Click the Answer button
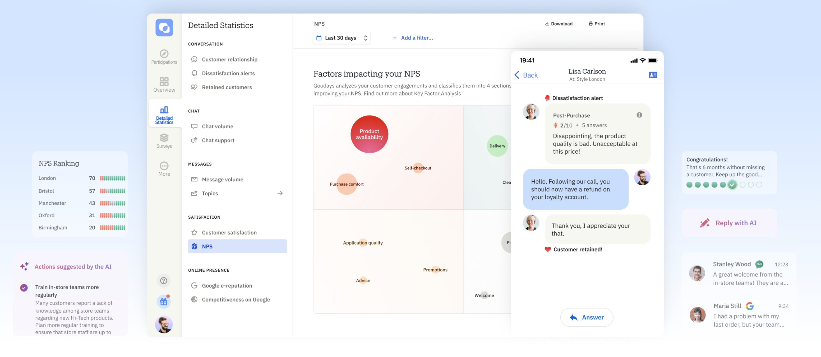Viewport: 821px width, 357px height. 587,317
